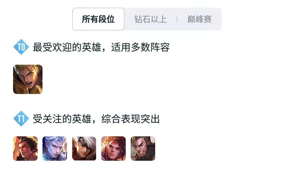
Task: Open the 巅峰赛 tab
Action: (200, 19)
